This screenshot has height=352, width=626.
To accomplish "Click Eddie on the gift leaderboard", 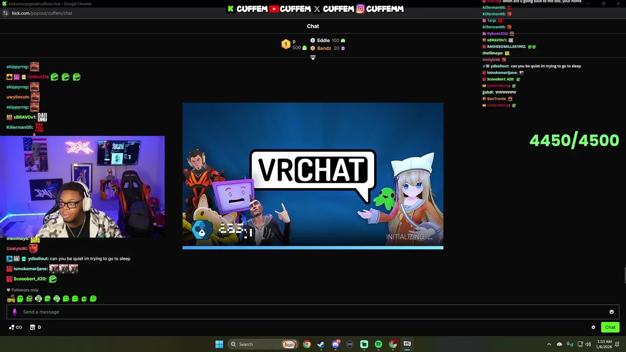I will pos(323,41).
